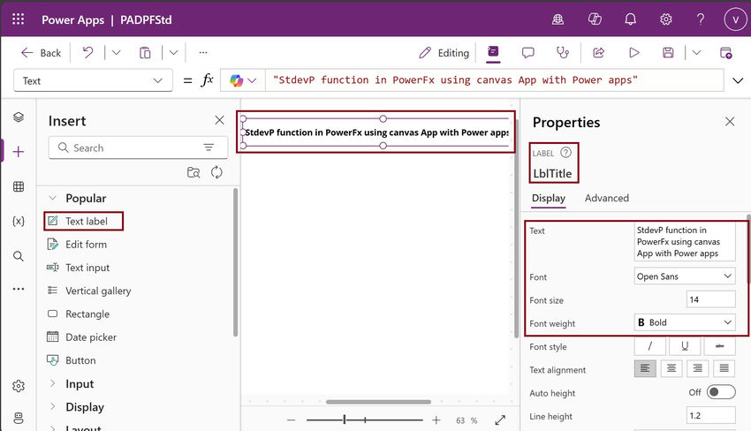Open the notifications bell
Image resolution: width=751 pixels, height=431 pixels.
click(x=630, y=19)
